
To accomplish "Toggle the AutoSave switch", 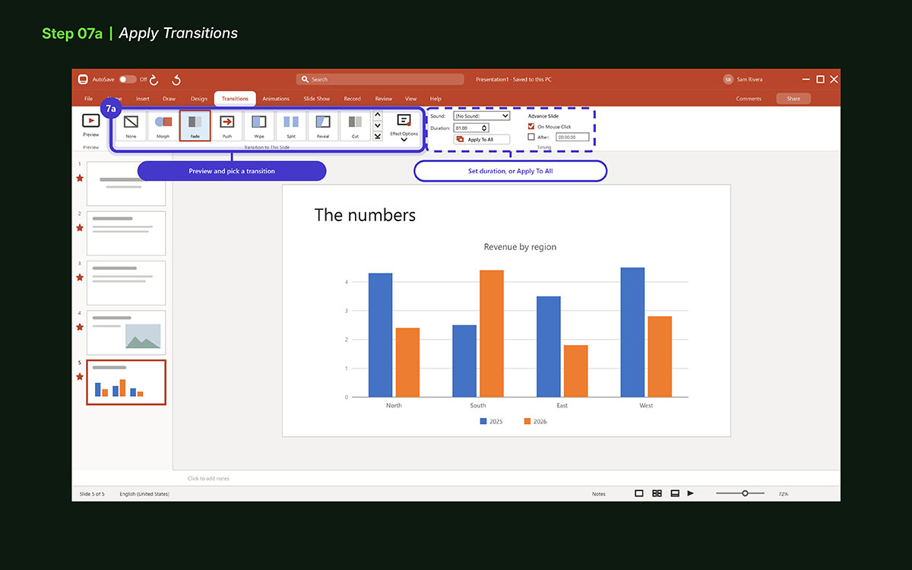I will [127, 79].
